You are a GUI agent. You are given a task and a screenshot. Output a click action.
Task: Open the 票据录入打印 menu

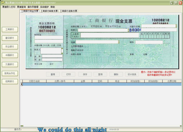[x=9, y=7]
